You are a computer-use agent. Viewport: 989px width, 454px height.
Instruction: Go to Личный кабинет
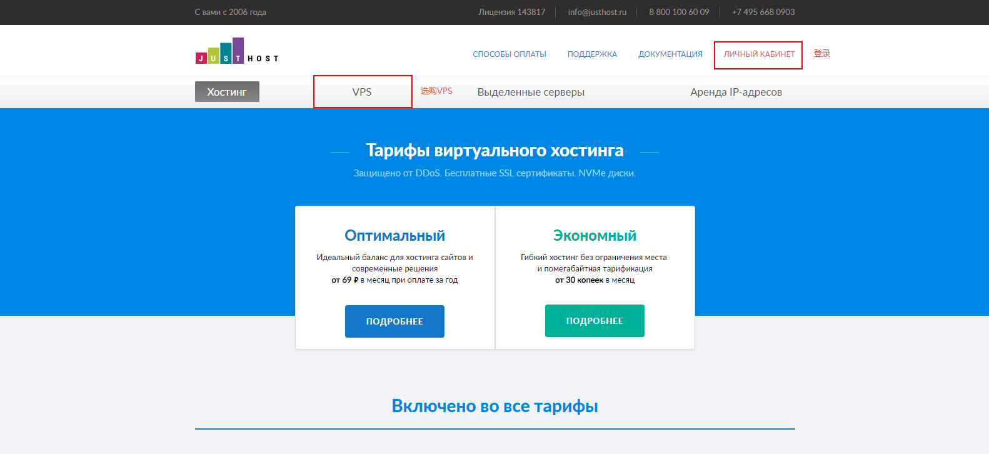tap(759, 54)
